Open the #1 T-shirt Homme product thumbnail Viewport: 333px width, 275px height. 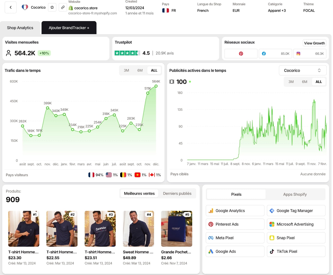(24, 229)
